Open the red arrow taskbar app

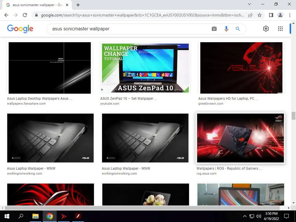64,216
